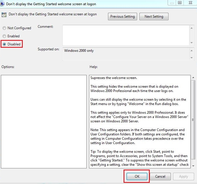
Task: Click the policy setting icon beside the heading
Action: point(4,15)
